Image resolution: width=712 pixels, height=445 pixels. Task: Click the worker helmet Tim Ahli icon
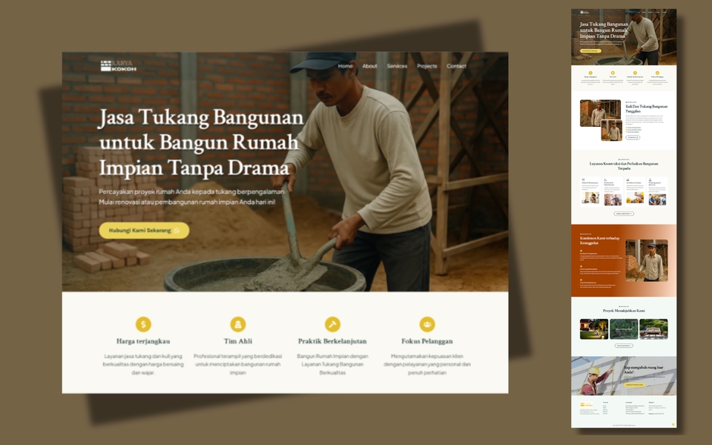(238, 324)
